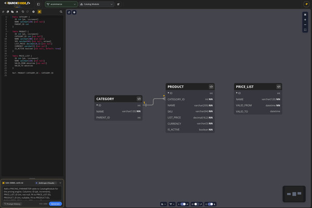
Task: Click the drag handle above the AI panel
Action: point(32,178)
